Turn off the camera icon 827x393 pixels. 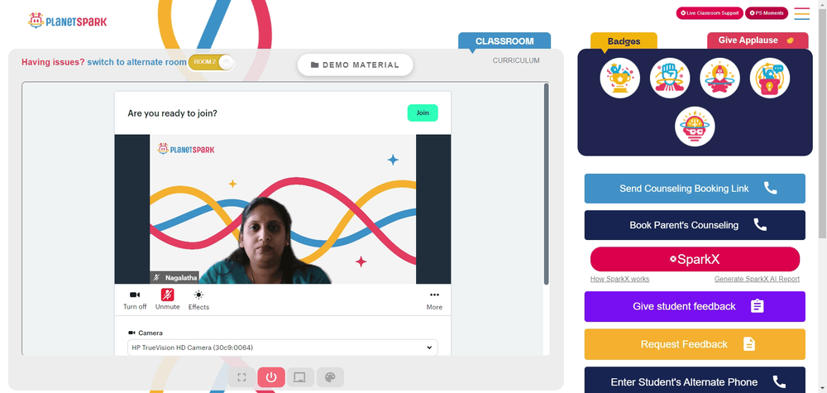coord(135,300)
